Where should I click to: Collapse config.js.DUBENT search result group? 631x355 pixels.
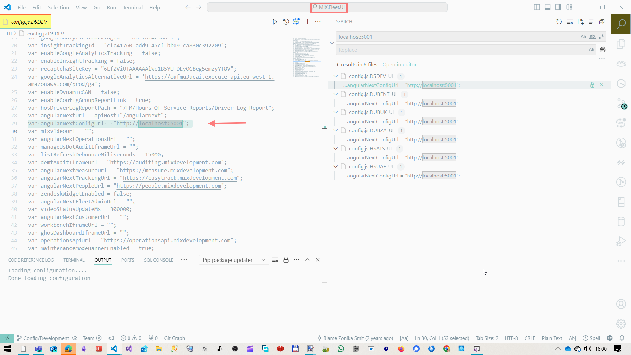[336, 94]
